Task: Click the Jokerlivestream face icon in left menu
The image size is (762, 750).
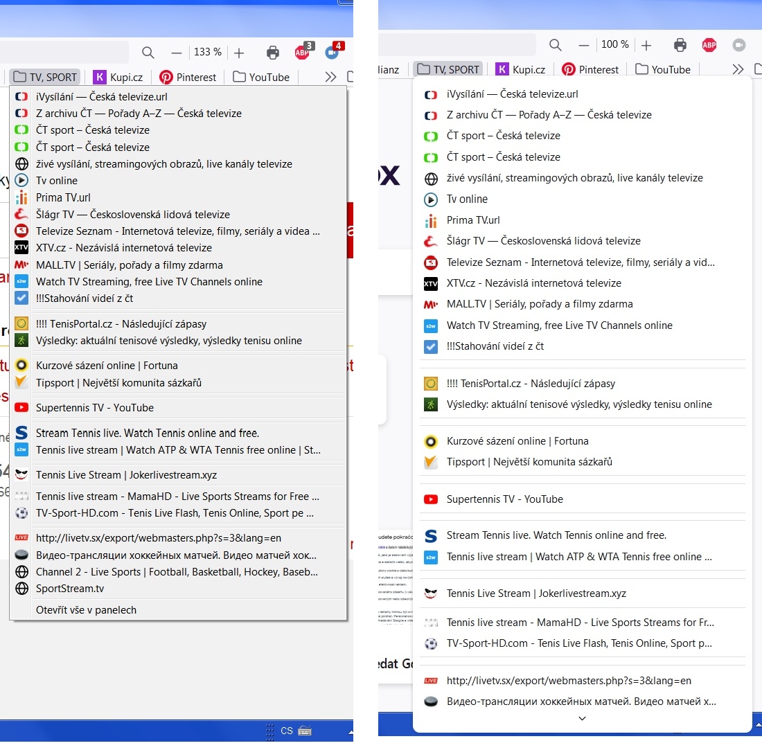Action: click(x=21, y=474)
